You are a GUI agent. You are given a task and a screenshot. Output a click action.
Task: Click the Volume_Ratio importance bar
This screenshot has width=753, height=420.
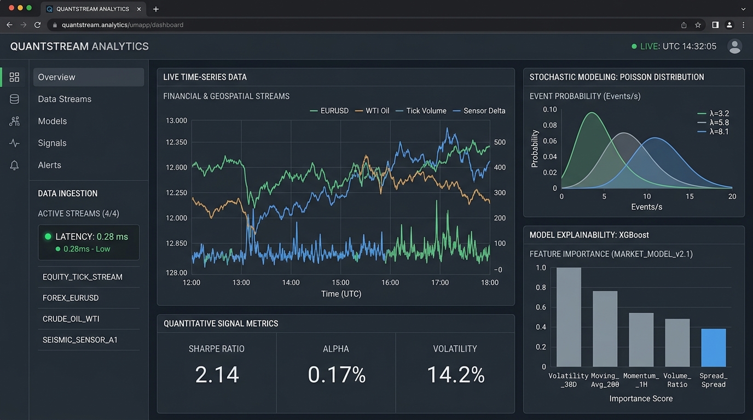[x=677, y=343]
